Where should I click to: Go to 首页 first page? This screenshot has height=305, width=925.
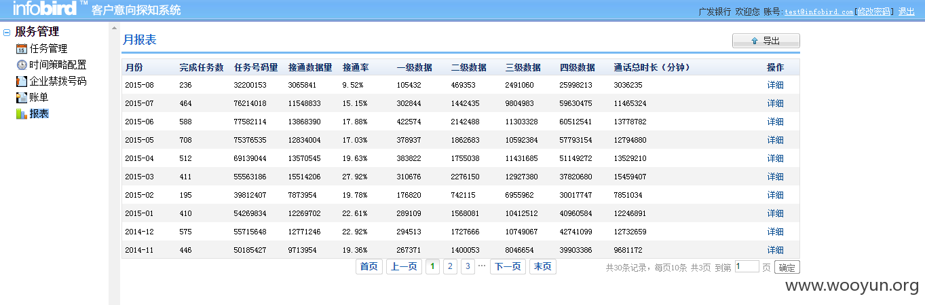(369, 266)
